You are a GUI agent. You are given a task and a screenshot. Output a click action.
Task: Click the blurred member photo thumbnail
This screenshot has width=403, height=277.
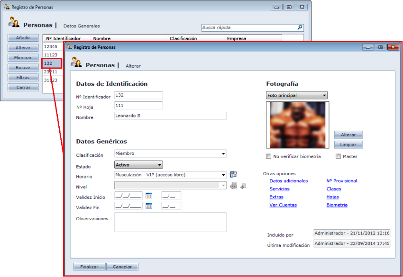click(x=298, y=125)
